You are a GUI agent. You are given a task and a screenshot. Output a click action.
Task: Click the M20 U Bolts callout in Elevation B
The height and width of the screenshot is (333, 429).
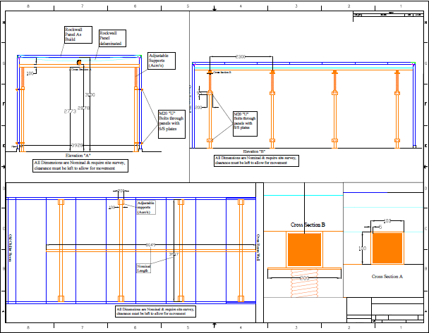(245, 124)
